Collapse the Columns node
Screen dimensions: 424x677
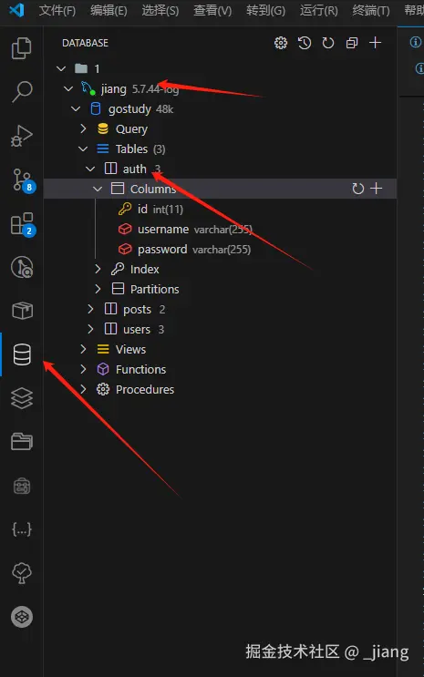coord(98,189)
